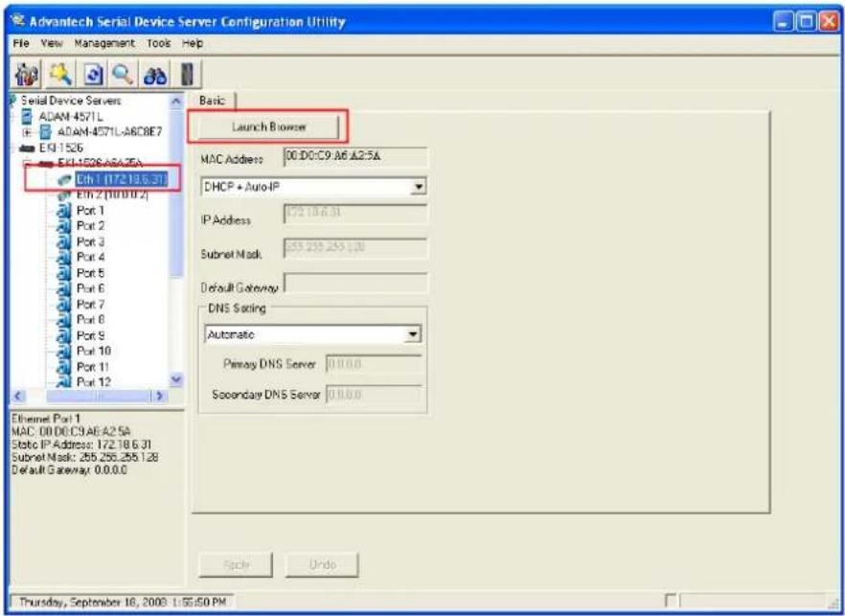Click the Launch Browser button
The width and height of the screenshot is (845, 616).
[x=268, y=127]
